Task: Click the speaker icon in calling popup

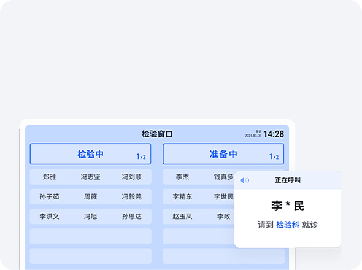Action: click(x=244, y=180)
